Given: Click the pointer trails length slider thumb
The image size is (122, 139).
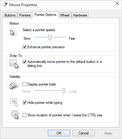Looking at the screenshot, I should 64,91.
